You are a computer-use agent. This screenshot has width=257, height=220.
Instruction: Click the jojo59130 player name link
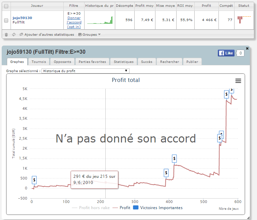pos(22,18)
